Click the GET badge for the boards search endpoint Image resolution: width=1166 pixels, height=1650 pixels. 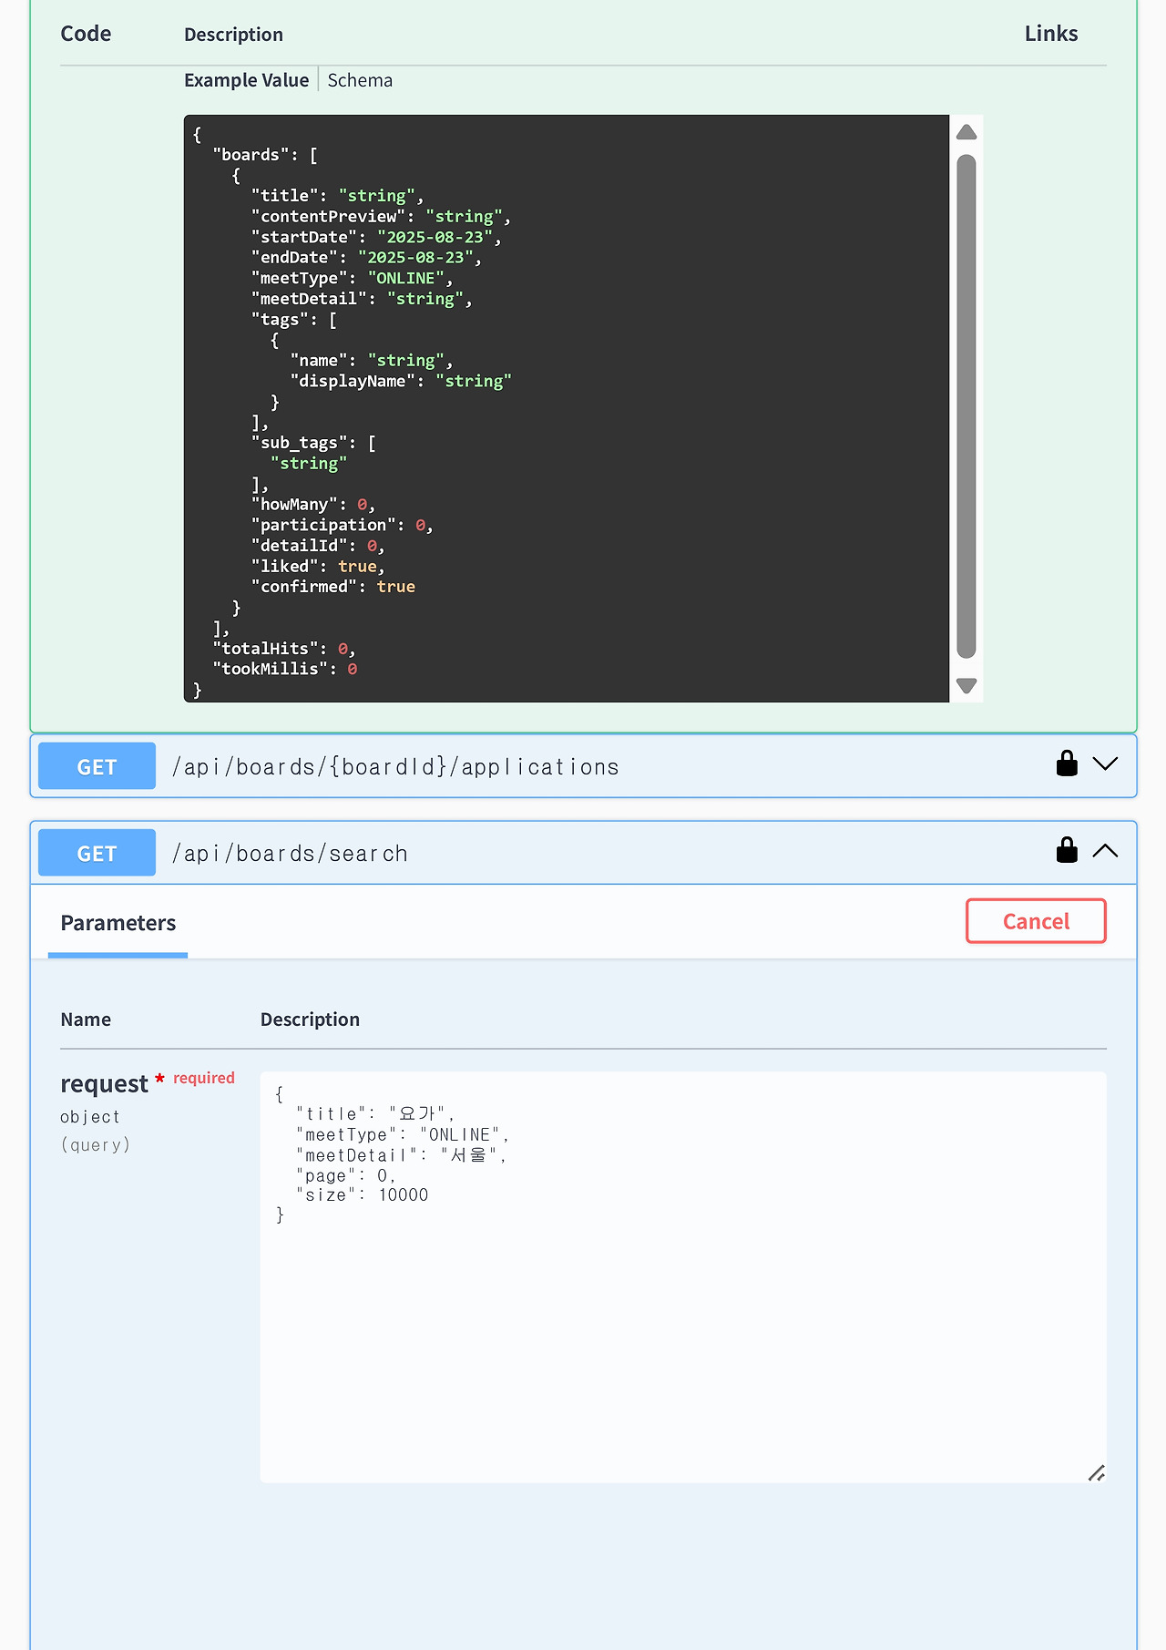(x=97, y=853)
